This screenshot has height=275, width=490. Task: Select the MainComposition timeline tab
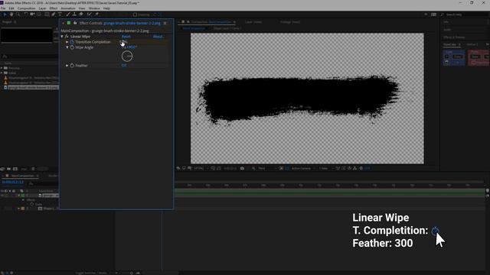[22, 176]
